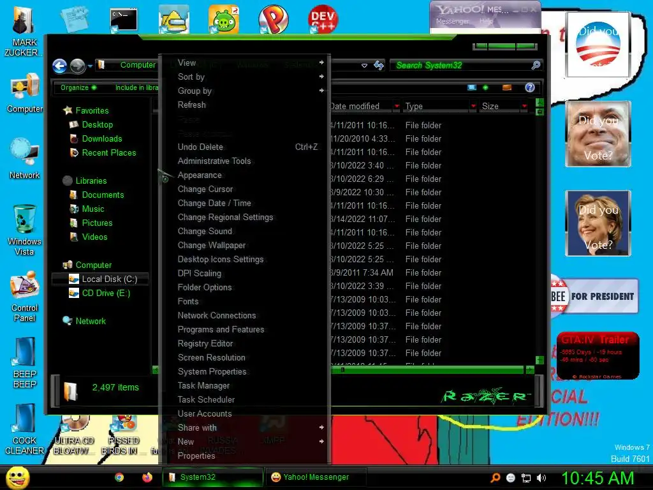
Task: Click the GTA:IV Trailer countdown gadget
Action: 598,355
